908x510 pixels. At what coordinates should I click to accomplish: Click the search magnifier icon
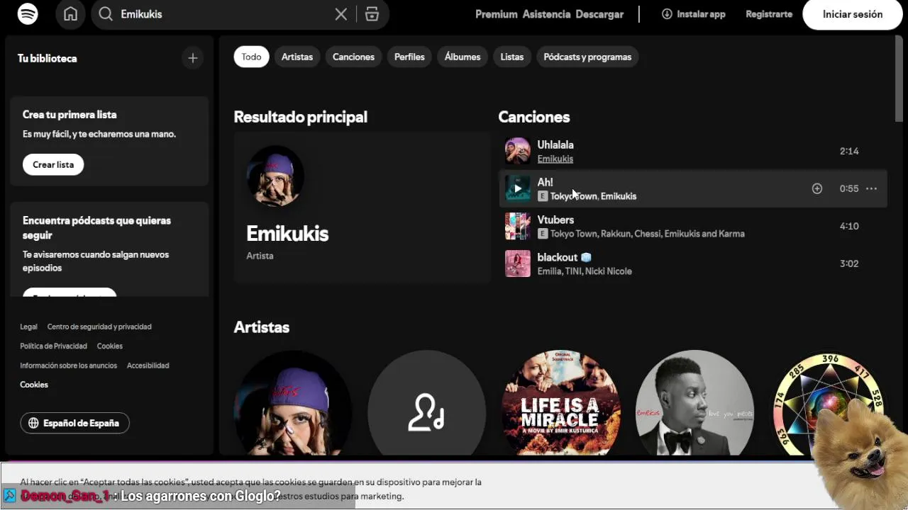pos(106,14)
